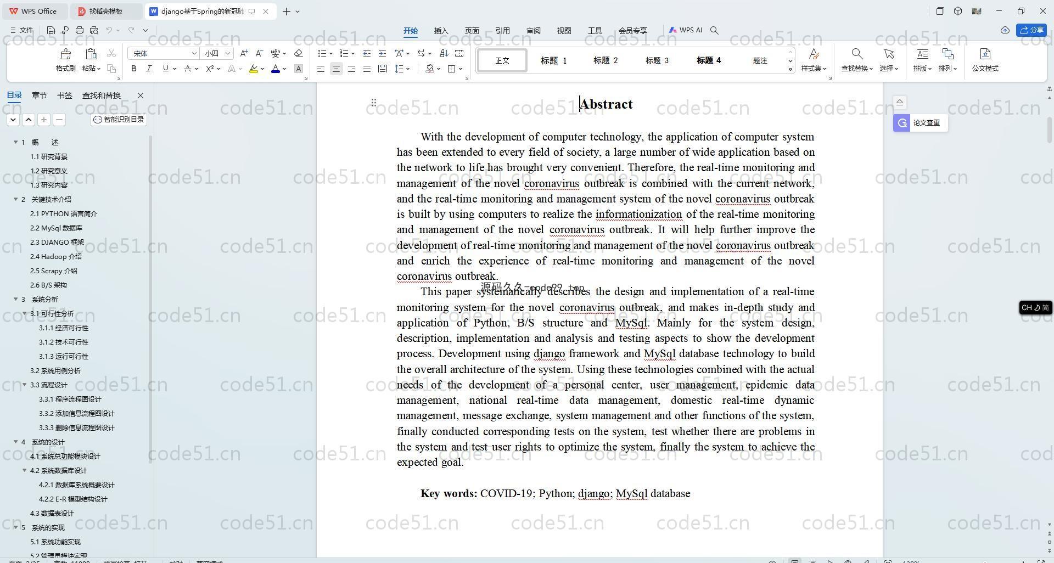Click the Print icon in quick access bar
The image size is (1054, 563).
(x=80, y=30)
